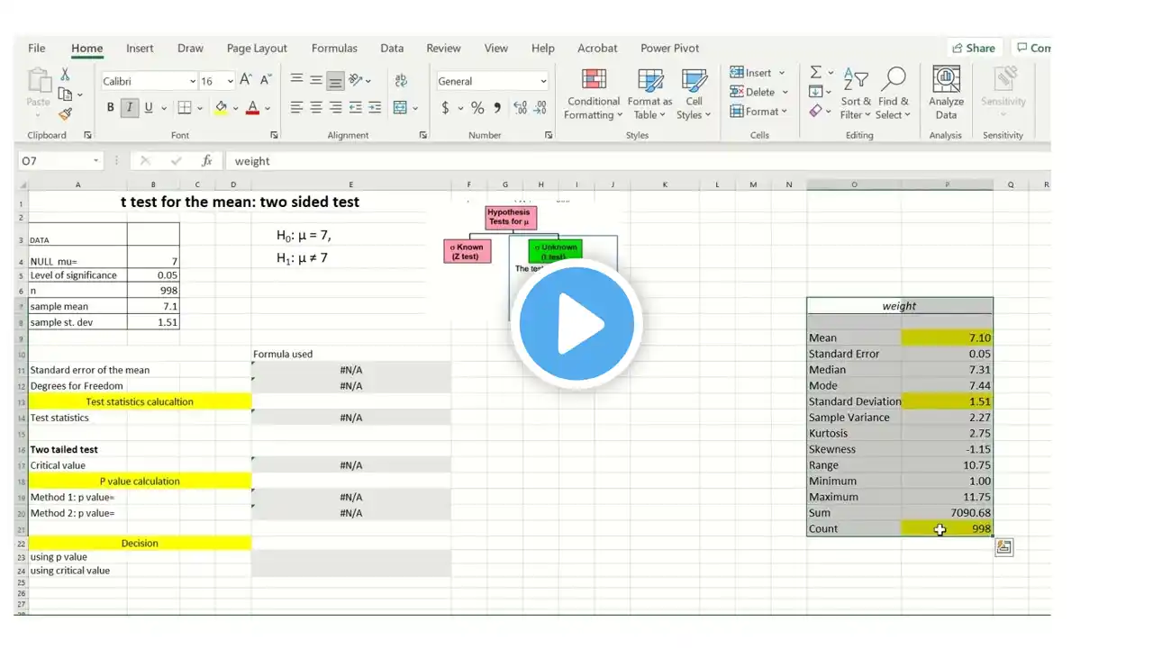
Task: Click the AutoSum sigma icon
Action: (815, 72)
